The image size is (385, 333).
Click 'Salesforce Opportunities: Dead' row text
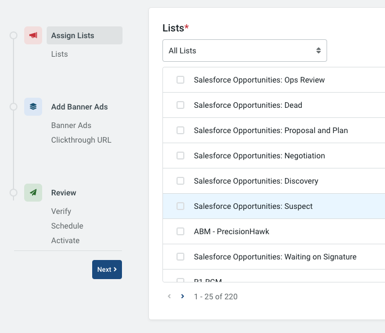tap(248, 105)
